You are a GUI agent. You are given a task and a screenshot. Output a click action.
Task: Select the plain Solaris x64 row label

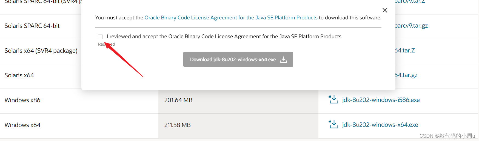point(19,75)
